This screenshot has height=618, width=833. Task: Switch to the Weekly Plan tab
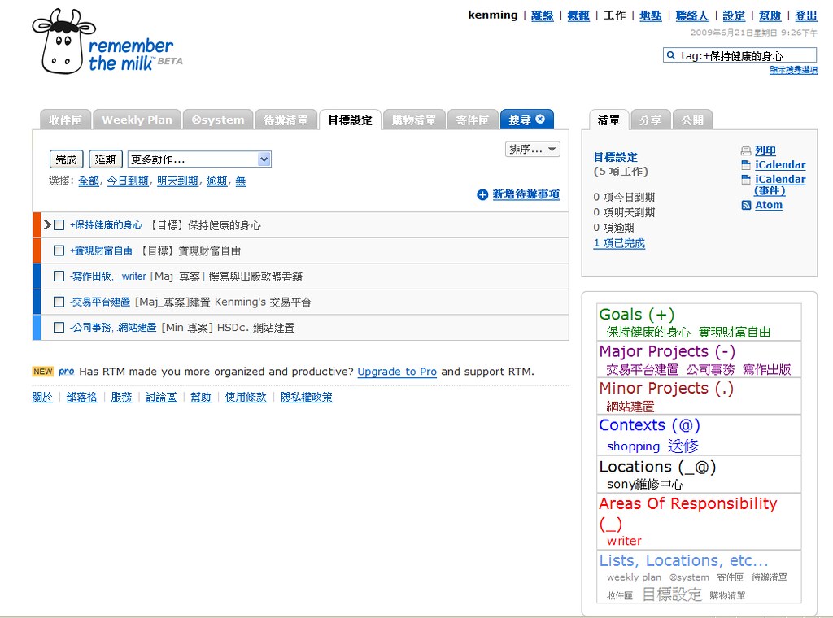137,120
